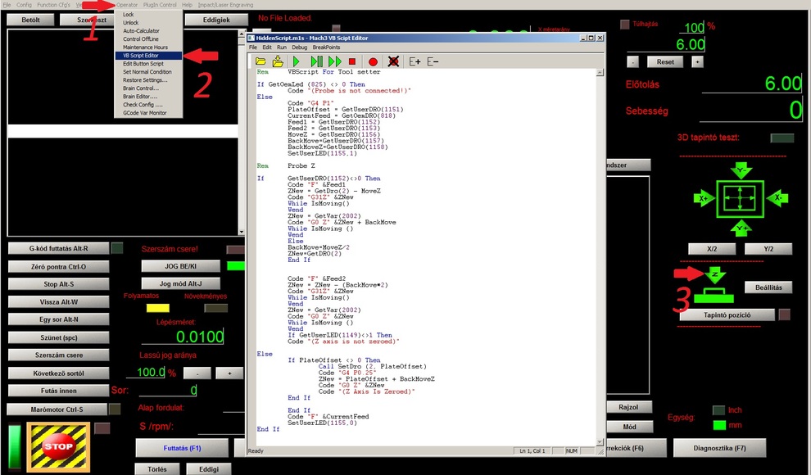Click the green vertical progress bar

tap(14, 446)
